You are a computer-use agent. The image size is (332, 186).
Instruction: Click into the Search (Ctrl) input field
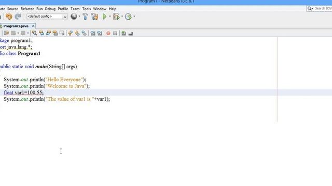323,8
